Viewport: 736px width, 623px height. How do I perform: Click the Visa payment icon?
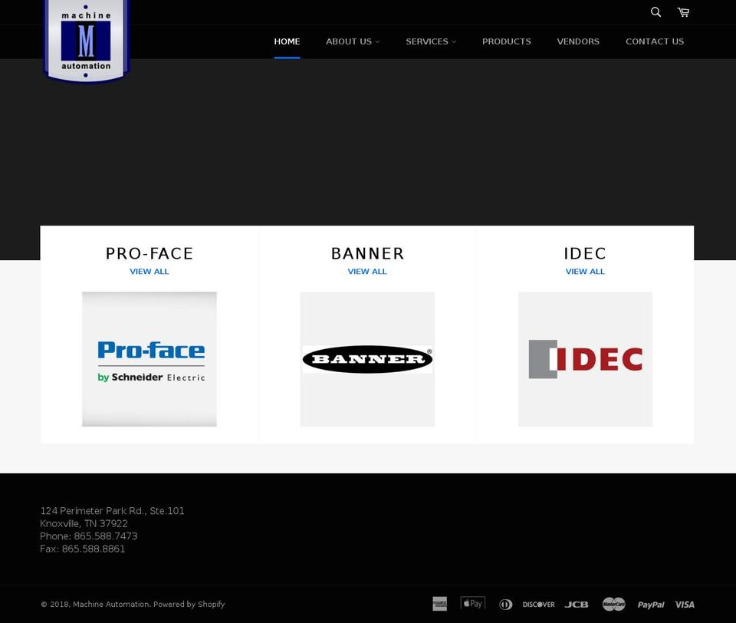click(685, 605)
